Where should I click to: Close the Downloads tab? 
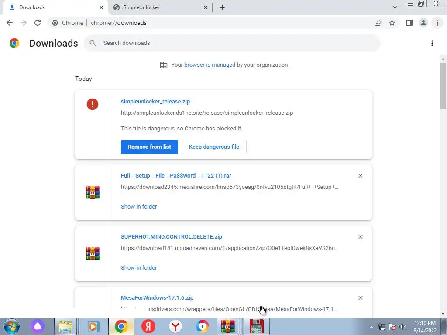[101, 7]
